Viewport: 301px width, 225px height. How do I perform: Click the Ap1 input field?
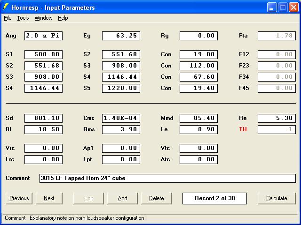point(121,148)
